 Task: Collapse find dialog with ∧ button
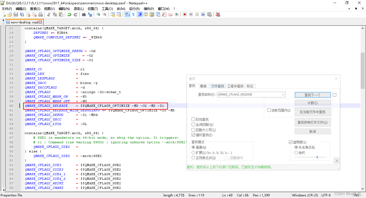tap(337, 161)
